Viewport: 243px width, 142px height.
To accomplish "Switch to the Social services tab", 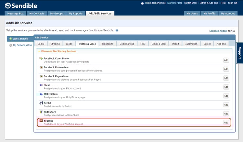I will [41, 44].
